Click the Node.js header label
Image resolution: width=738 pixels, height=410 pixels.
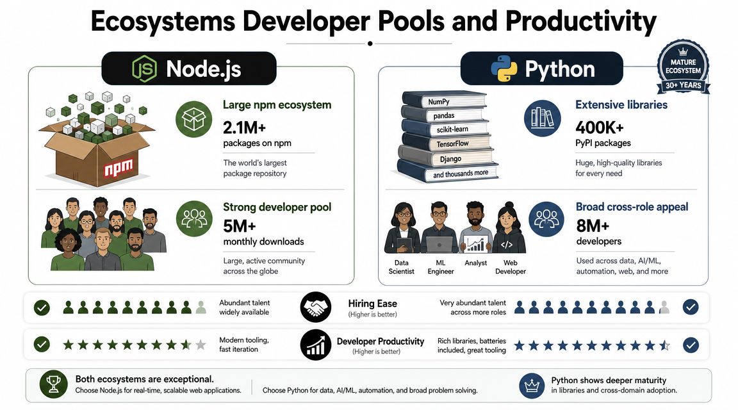[189, 69]
